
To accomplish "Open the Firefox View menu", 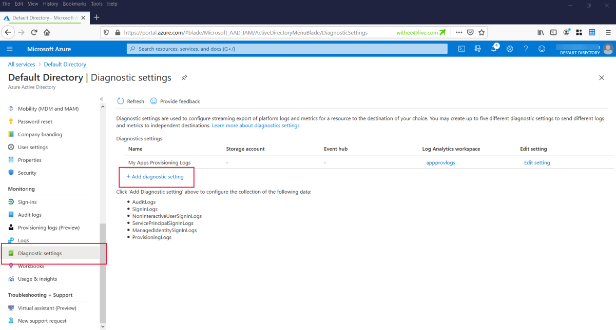I will point(33,4).
